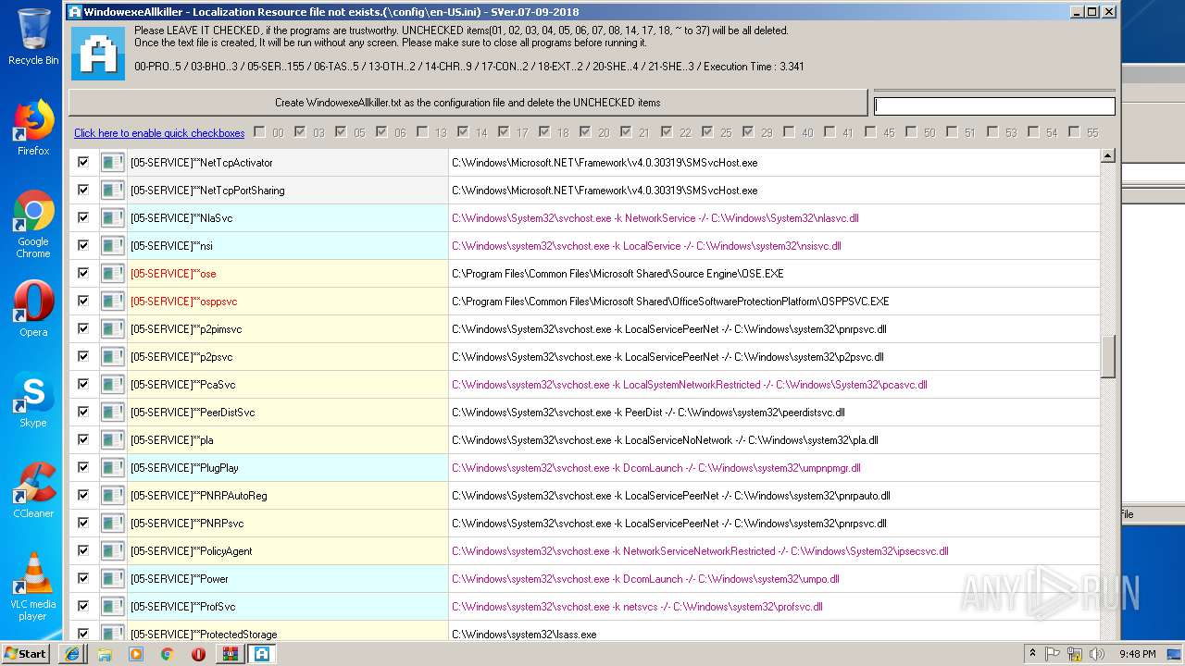The width and height of the screenshot is (1185, 666).
Task: Select the OSE.EXE path cell
Action: 774,274
